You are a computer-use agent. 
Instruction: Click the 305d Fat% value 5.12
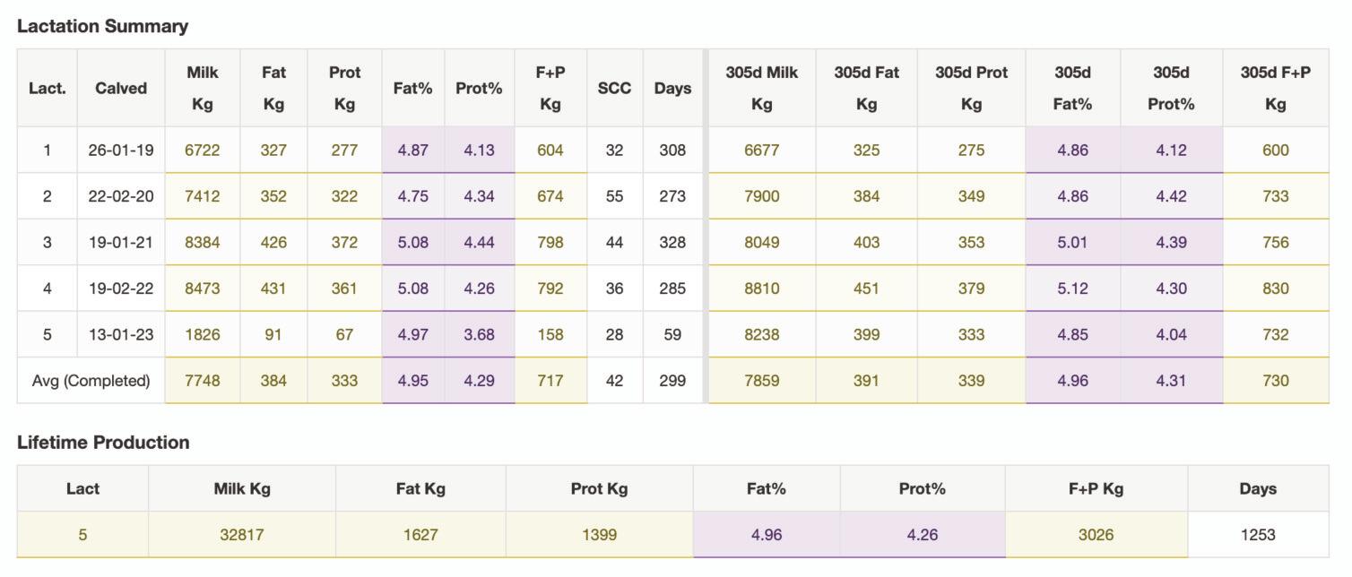1072,288
